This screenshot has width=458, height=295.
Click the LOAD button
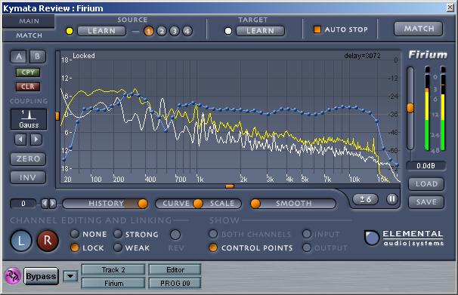coord(426,184)
